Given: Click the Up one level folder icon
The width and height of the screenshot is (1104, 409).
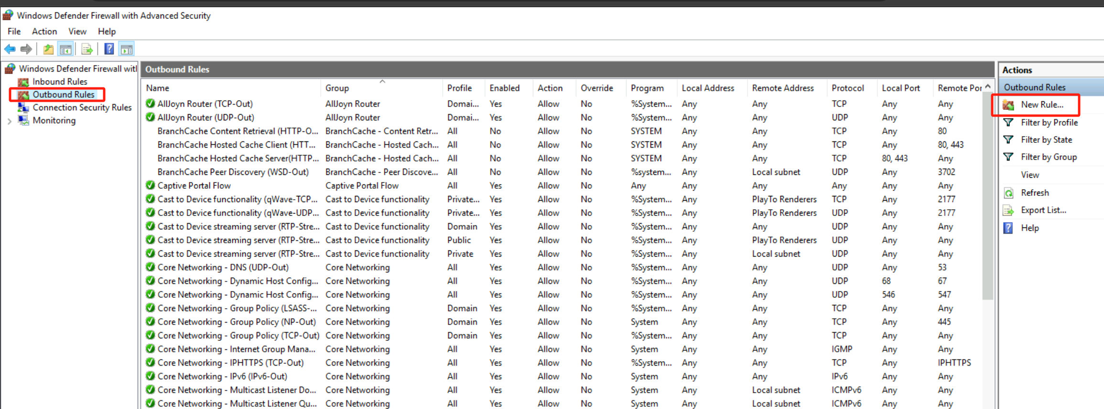Looking at the screenshot, I should (x=48, y=49).
